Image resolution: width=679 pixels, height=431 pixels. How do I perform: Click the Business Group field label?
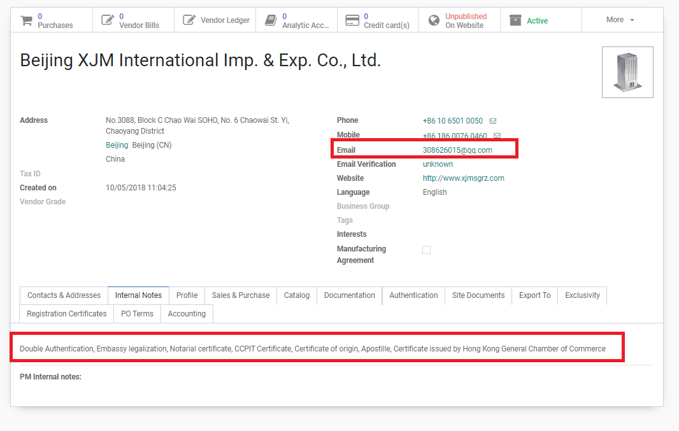363,206
